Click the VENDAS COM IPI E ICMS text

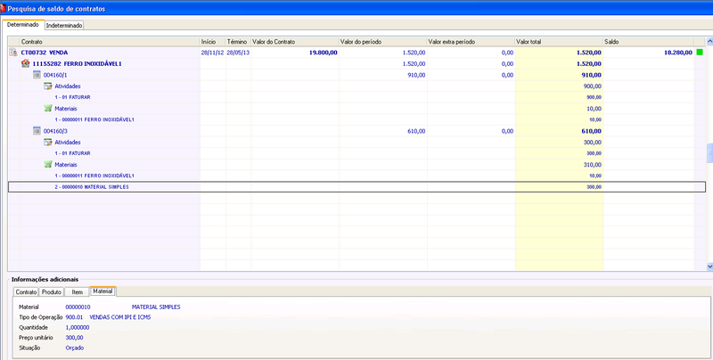pos(120,317)
